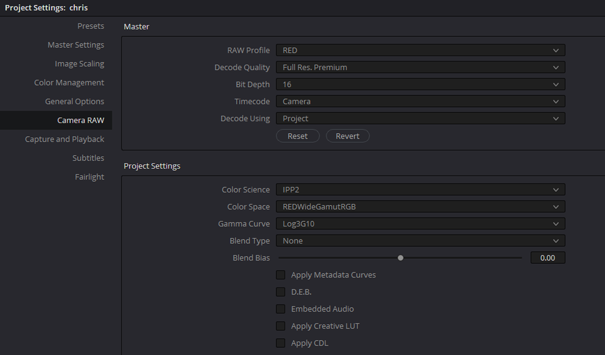Viewport: 605px width, 355px height.
Task: Open Image Scaling settings
Action: (x=79, y=64)
